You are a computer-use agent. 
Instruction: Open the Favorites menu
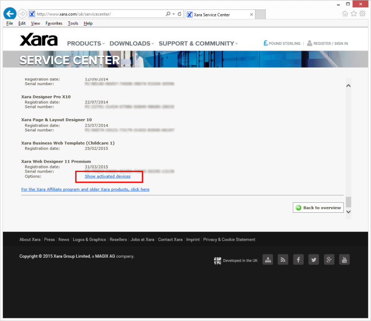54,23
